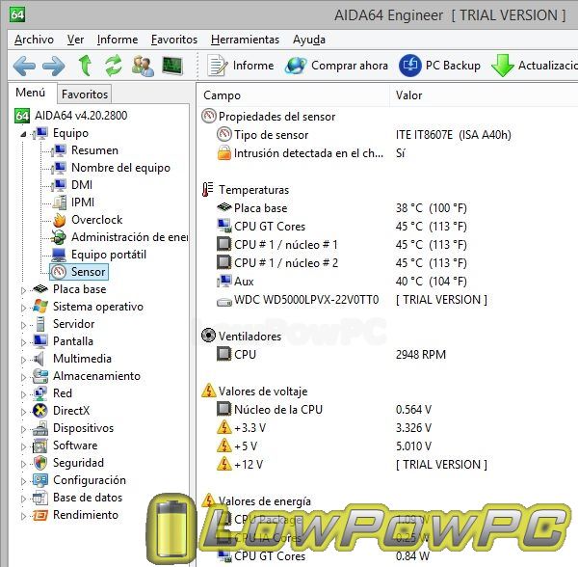This screenshot has width=578, height=567.
Task: Select the Intrusión detectada row
Action: 388,153
